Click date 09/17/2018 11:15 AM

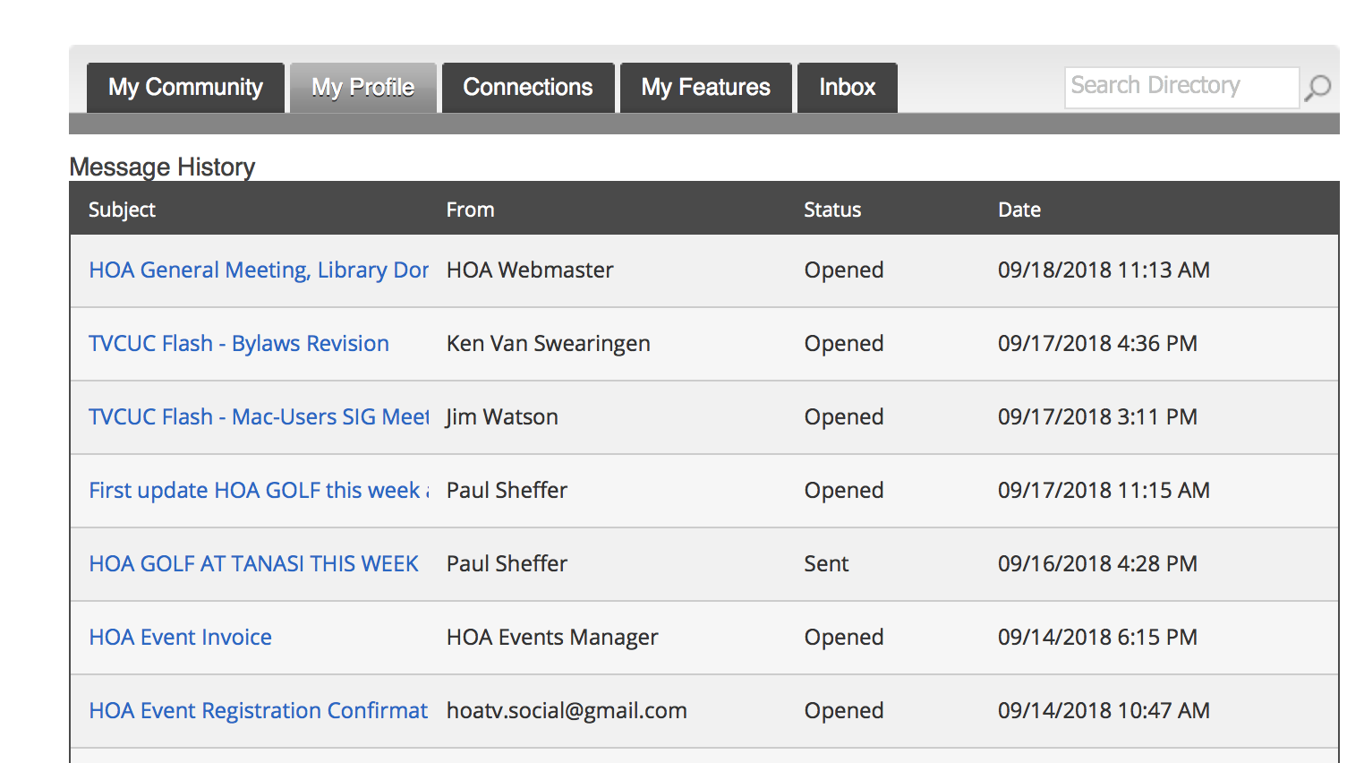1104,491
